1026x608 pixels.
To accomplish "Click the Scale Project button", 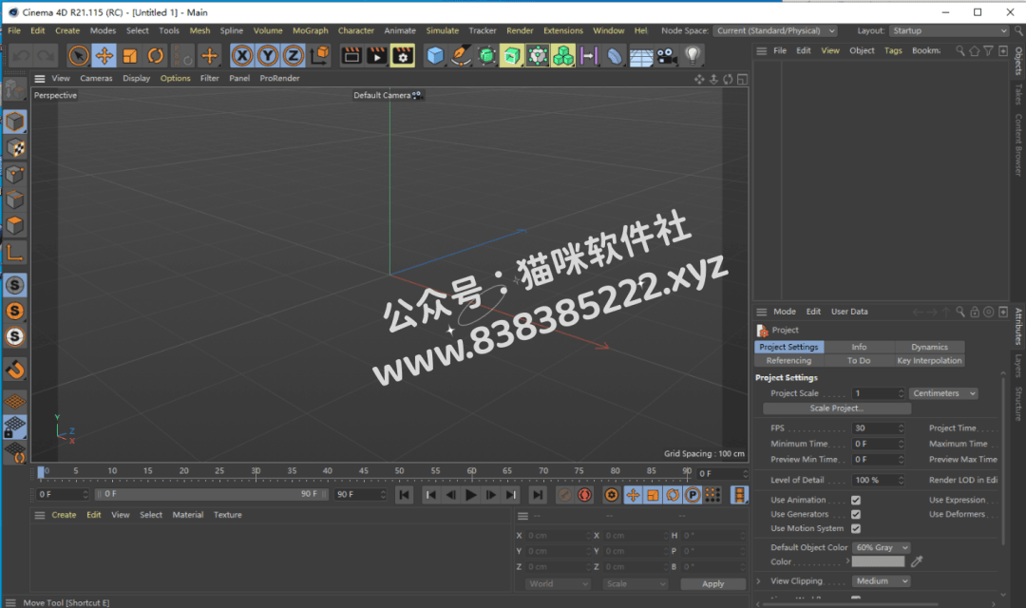I will click(836, 408).
